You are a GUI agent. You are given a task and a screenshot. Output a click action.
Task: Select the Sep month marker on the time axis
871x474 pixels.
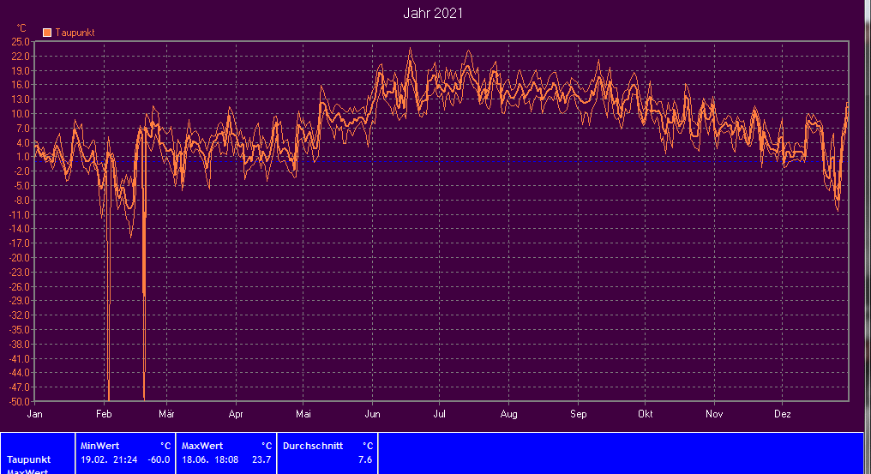pyautogui.click(x=578, y=413)
